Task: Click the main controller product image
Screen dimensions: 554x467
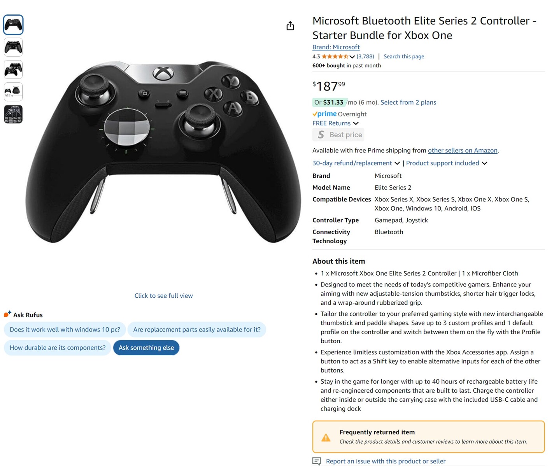Action: pyautogui.click(x=163, y=152)
